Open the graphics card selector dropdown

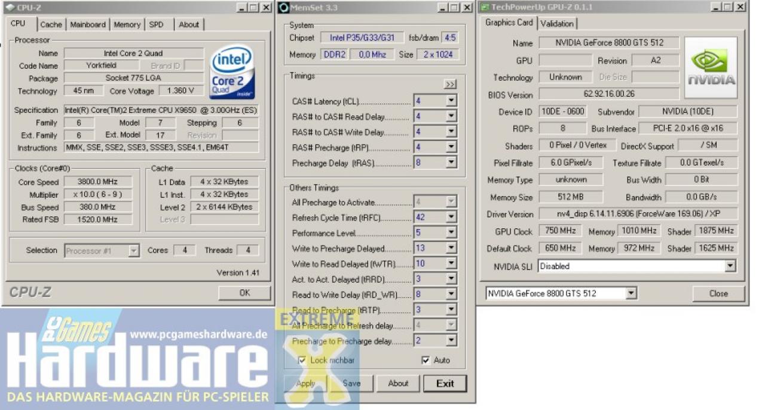pyautogui.click(x=632, y=293)
